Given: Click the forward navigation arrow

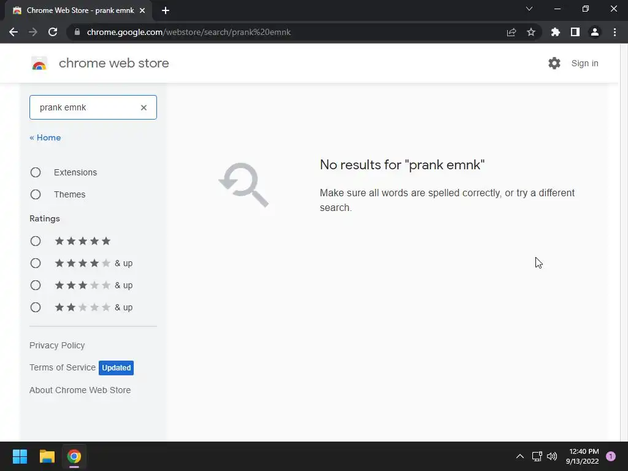Looking at the screenshot, I should pos(33,32).
